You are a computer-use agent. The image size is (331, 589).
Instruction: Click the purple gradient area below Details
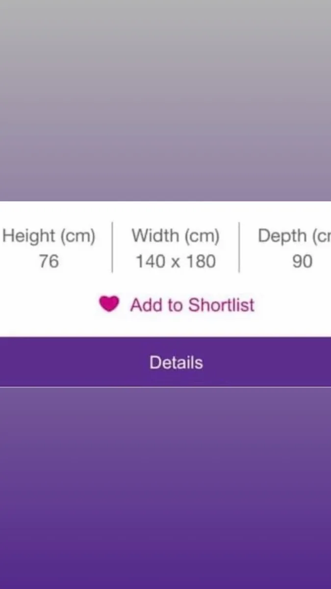pos(165,488)
